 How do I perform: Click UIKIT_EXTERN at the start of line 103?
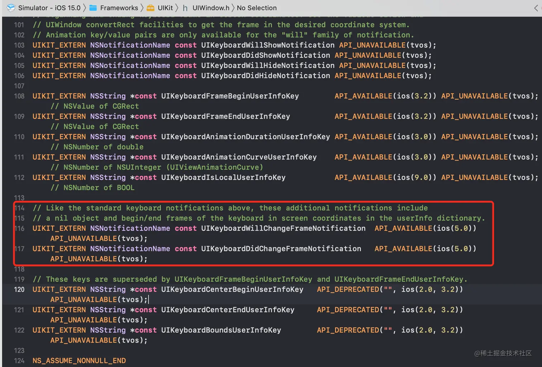click(59, 45)
